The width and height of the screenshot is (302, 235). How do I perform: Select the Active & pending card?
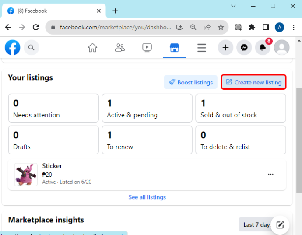click(147, 108)
